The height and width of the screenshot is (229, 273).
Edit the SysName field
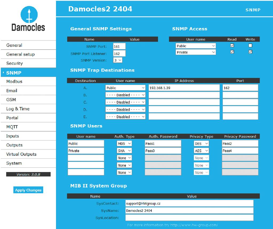pyautogui.click(x=190, y=210)
